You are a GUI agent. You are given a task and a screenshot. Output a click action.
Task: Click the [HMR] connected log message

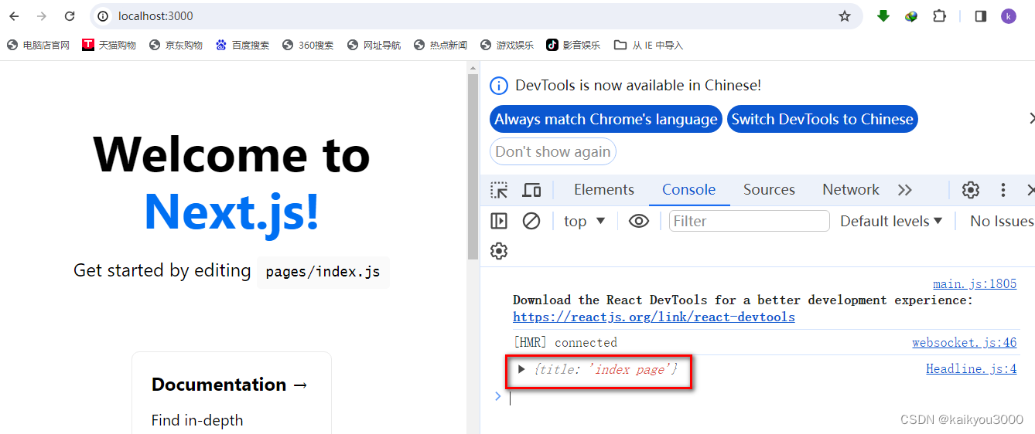[565, 343]
